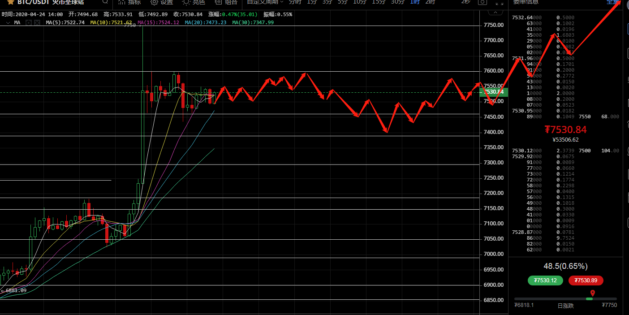629x315 pixels.
Task: Toggle the 亮色 light theme
Action: [194, 2]
